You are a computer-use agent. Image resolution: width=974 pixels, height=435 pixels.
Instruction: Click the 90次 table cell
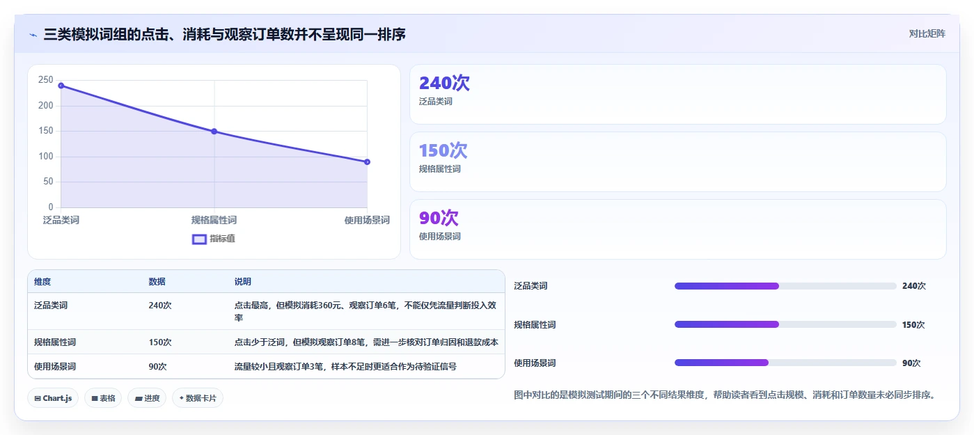click(157, 367)
